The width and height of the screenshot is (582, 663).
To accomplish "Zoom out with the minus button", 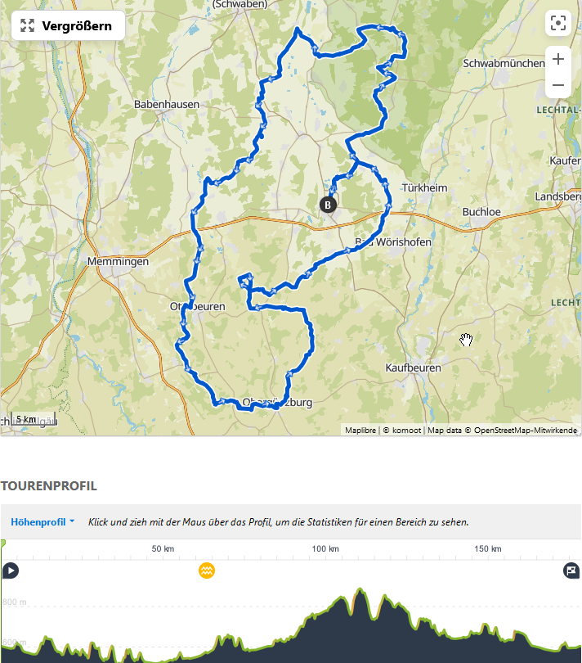I will (558, 85).
